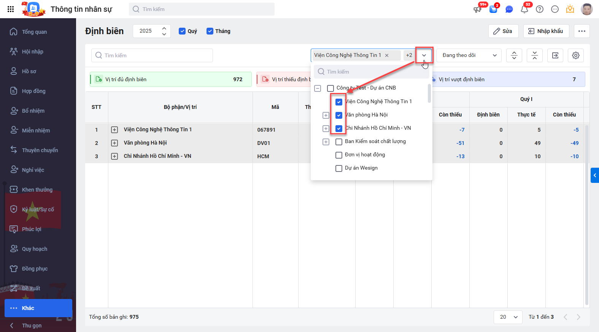This screenshot has height=332, width=599.
Task: Expand all rows icon
Action: click(x=514, y=55)
